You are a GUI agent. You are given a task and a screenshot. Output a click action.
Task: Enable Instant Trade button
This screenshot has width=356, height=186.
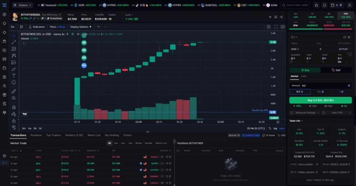point(251,135)
